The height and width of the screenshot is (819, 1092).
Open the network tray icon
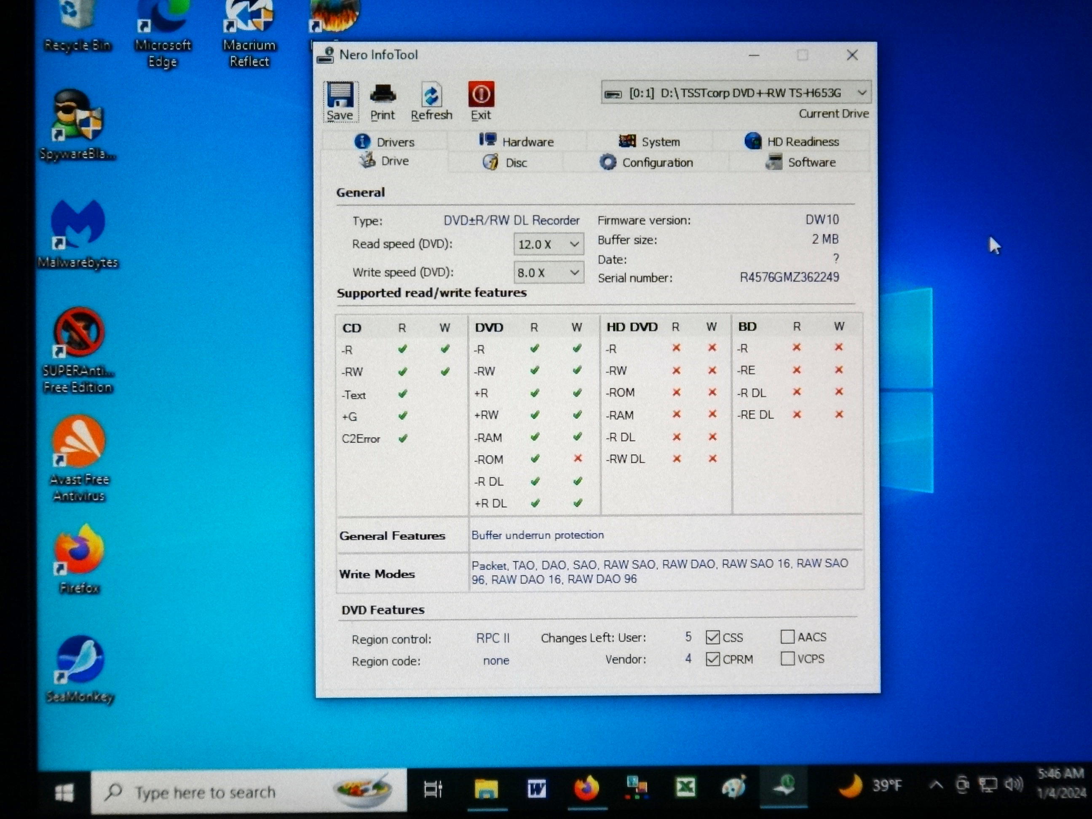point(988,784)
